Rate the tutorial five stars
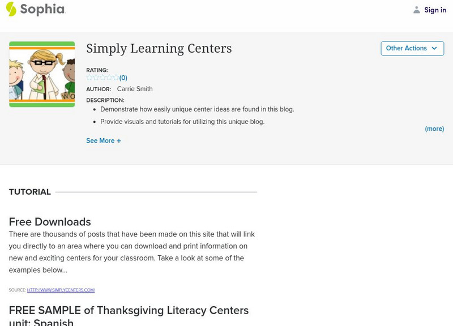Image resolution: width=453 pixels, height=326 pixels. pos(116,78)
